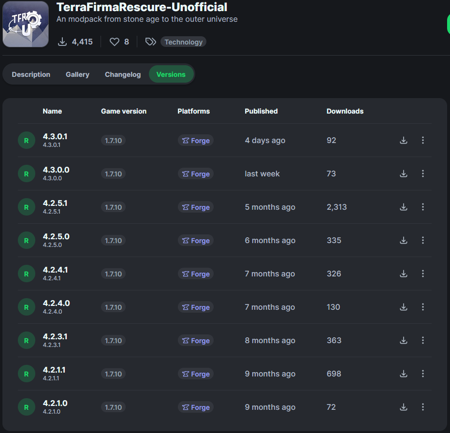
Task: Download version 4.2.3.1 file
Action: click(404, 340)
